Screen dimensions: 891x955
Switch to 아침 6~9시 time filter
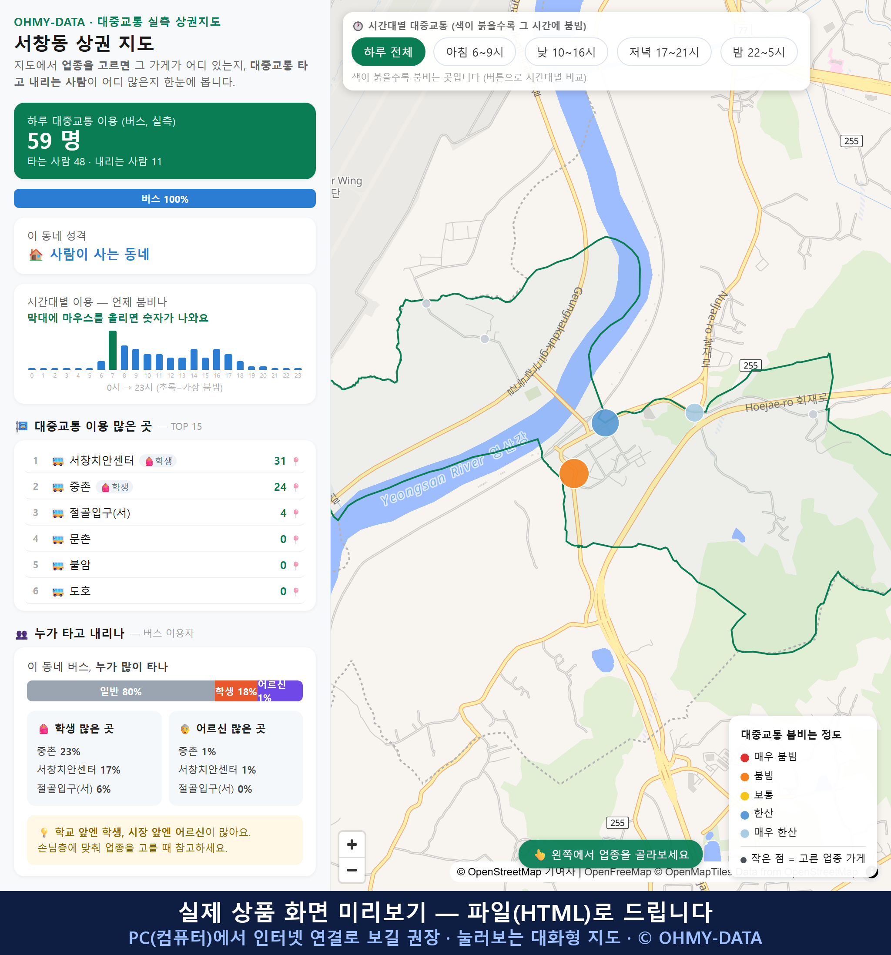(x=475, y=52)
